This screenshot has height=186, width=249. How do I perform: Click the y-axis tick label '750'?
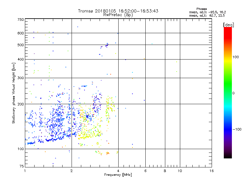[21, 20]
